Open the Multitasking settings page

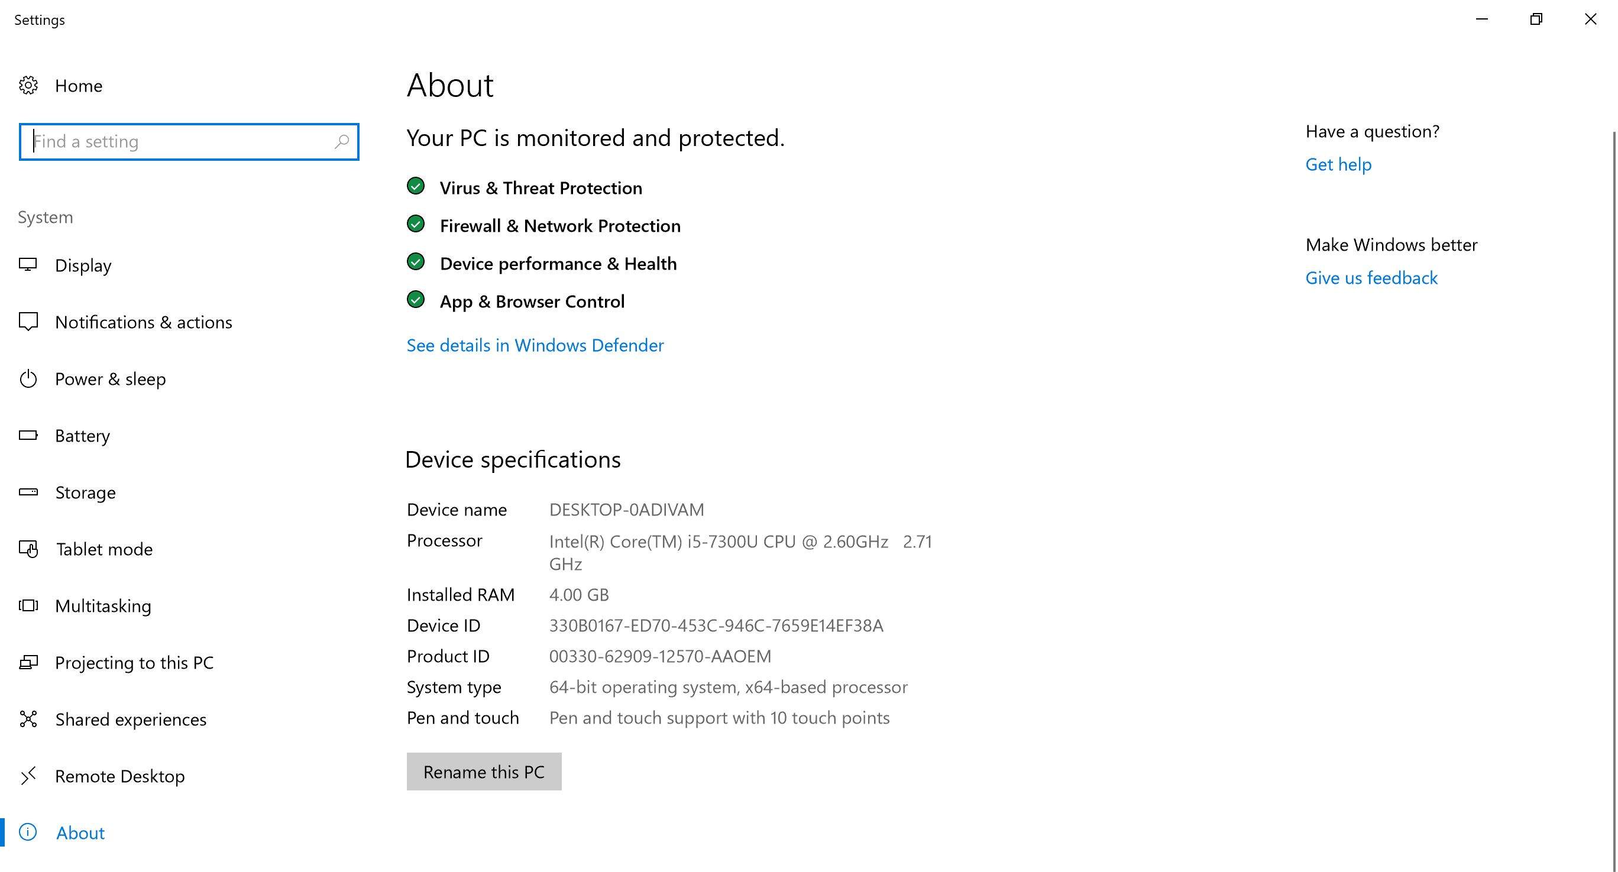(x=103, y=606)
